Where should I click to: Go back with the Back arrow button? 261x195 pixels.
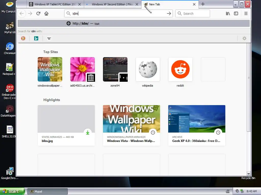point(22,14)
